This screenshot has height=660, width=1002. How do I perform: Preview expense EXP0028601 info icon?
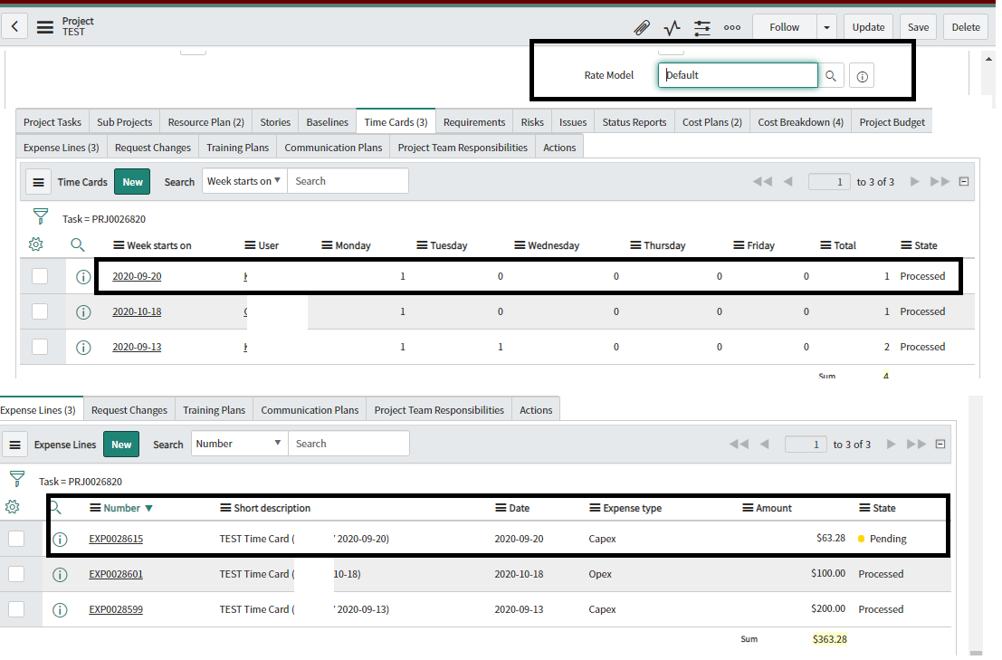tap(60, 574)
